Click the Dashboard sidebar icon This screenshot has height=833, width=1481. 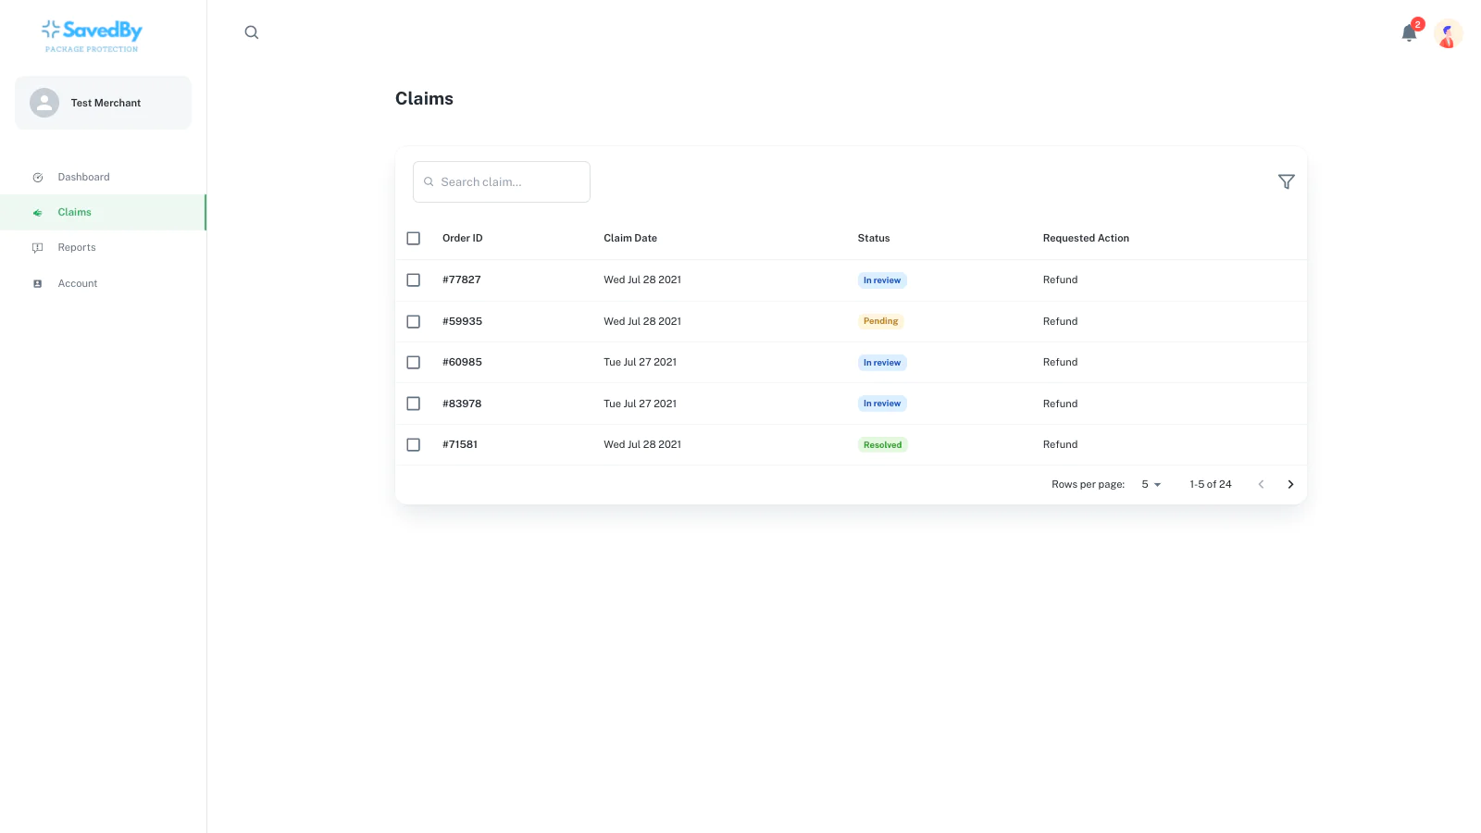[x=38, y=178]
